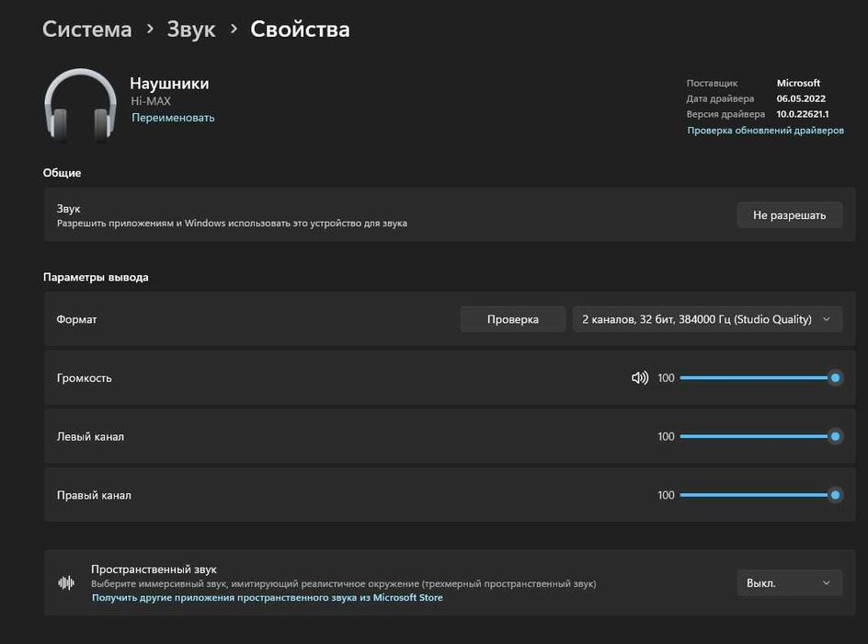Click the Пространственный звук title text
Screen dimensions: 868x644
coord(154,569)
